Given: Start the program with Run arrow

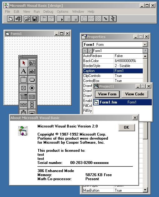Looking at the screenshot, I should (x=60, y=19).
